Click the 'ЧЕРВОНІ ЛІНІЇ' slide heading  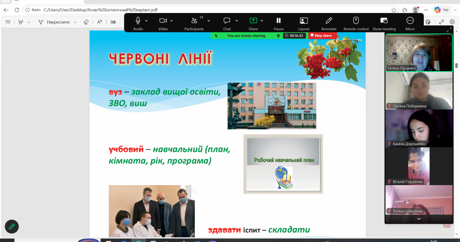tap(160, 58)
